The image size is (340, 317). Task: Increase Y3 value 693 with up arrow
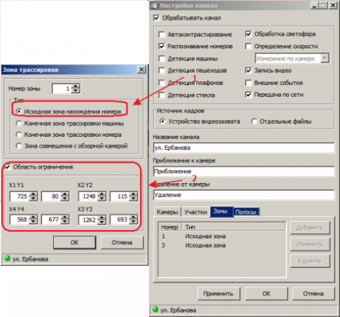tap(133, 217)
